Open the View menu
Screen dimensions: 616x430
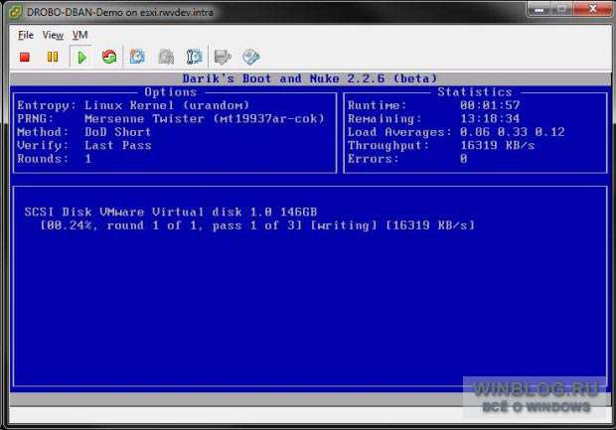point(53,35)
